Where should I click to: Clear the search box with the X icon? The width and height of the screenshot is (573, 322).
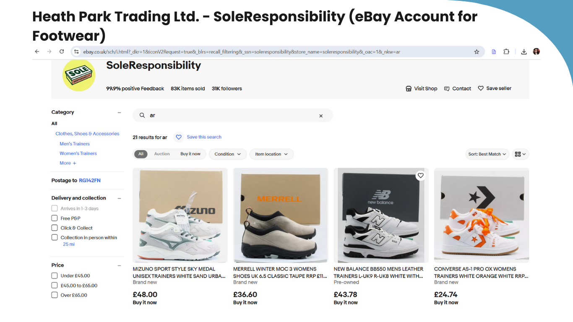point(321,116)
